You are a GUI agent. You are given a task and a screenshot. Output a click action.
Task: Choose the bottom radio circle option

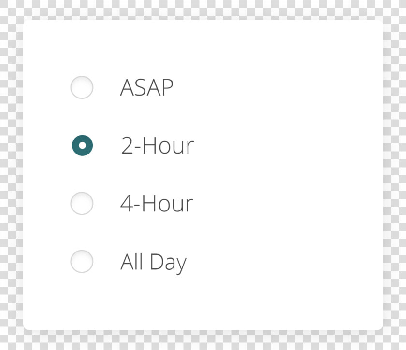click(82, 261)
